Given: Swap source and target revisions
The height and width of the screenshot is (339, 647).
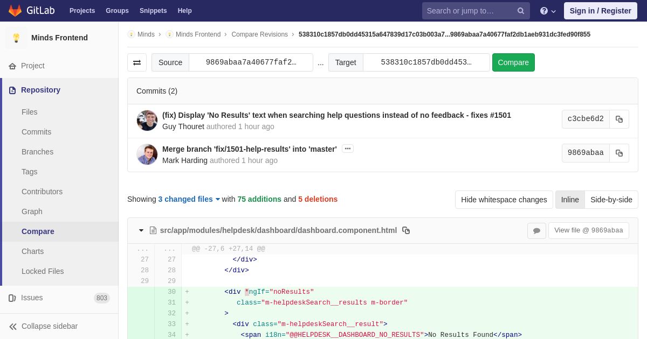Looking at the screenshot, I should point(137,62).
